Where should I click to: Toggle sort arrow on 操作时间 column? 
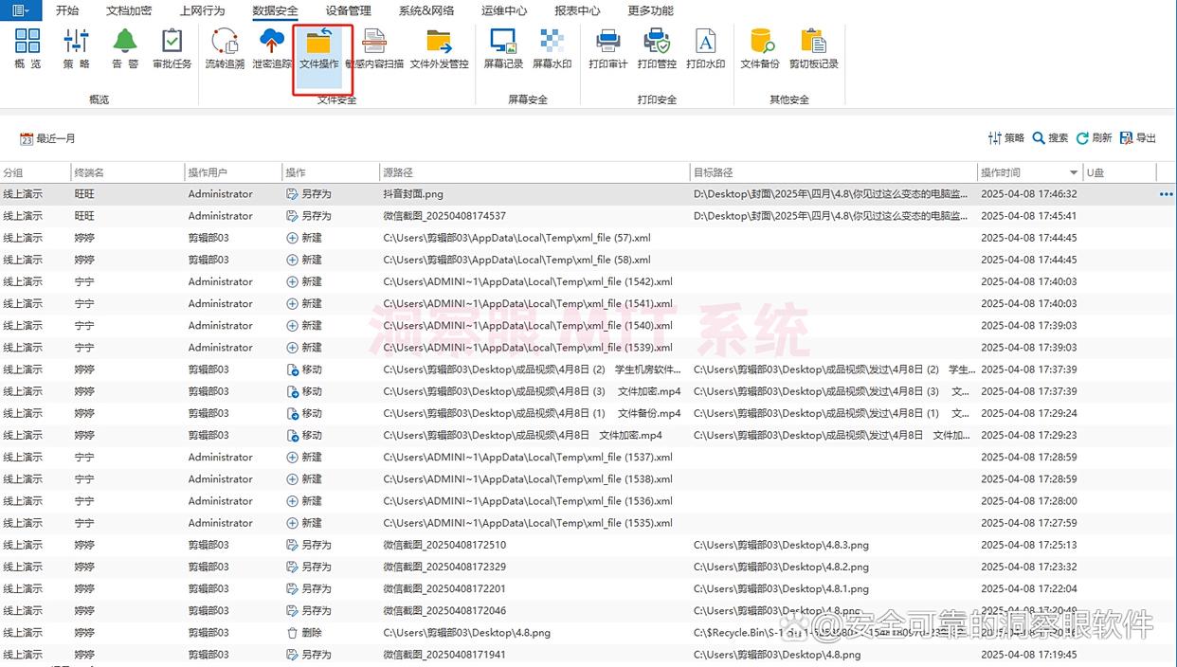click(x=1074, y=172)
